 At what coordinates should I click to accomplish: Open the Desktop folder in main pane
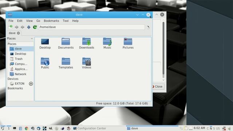[45, 44]
